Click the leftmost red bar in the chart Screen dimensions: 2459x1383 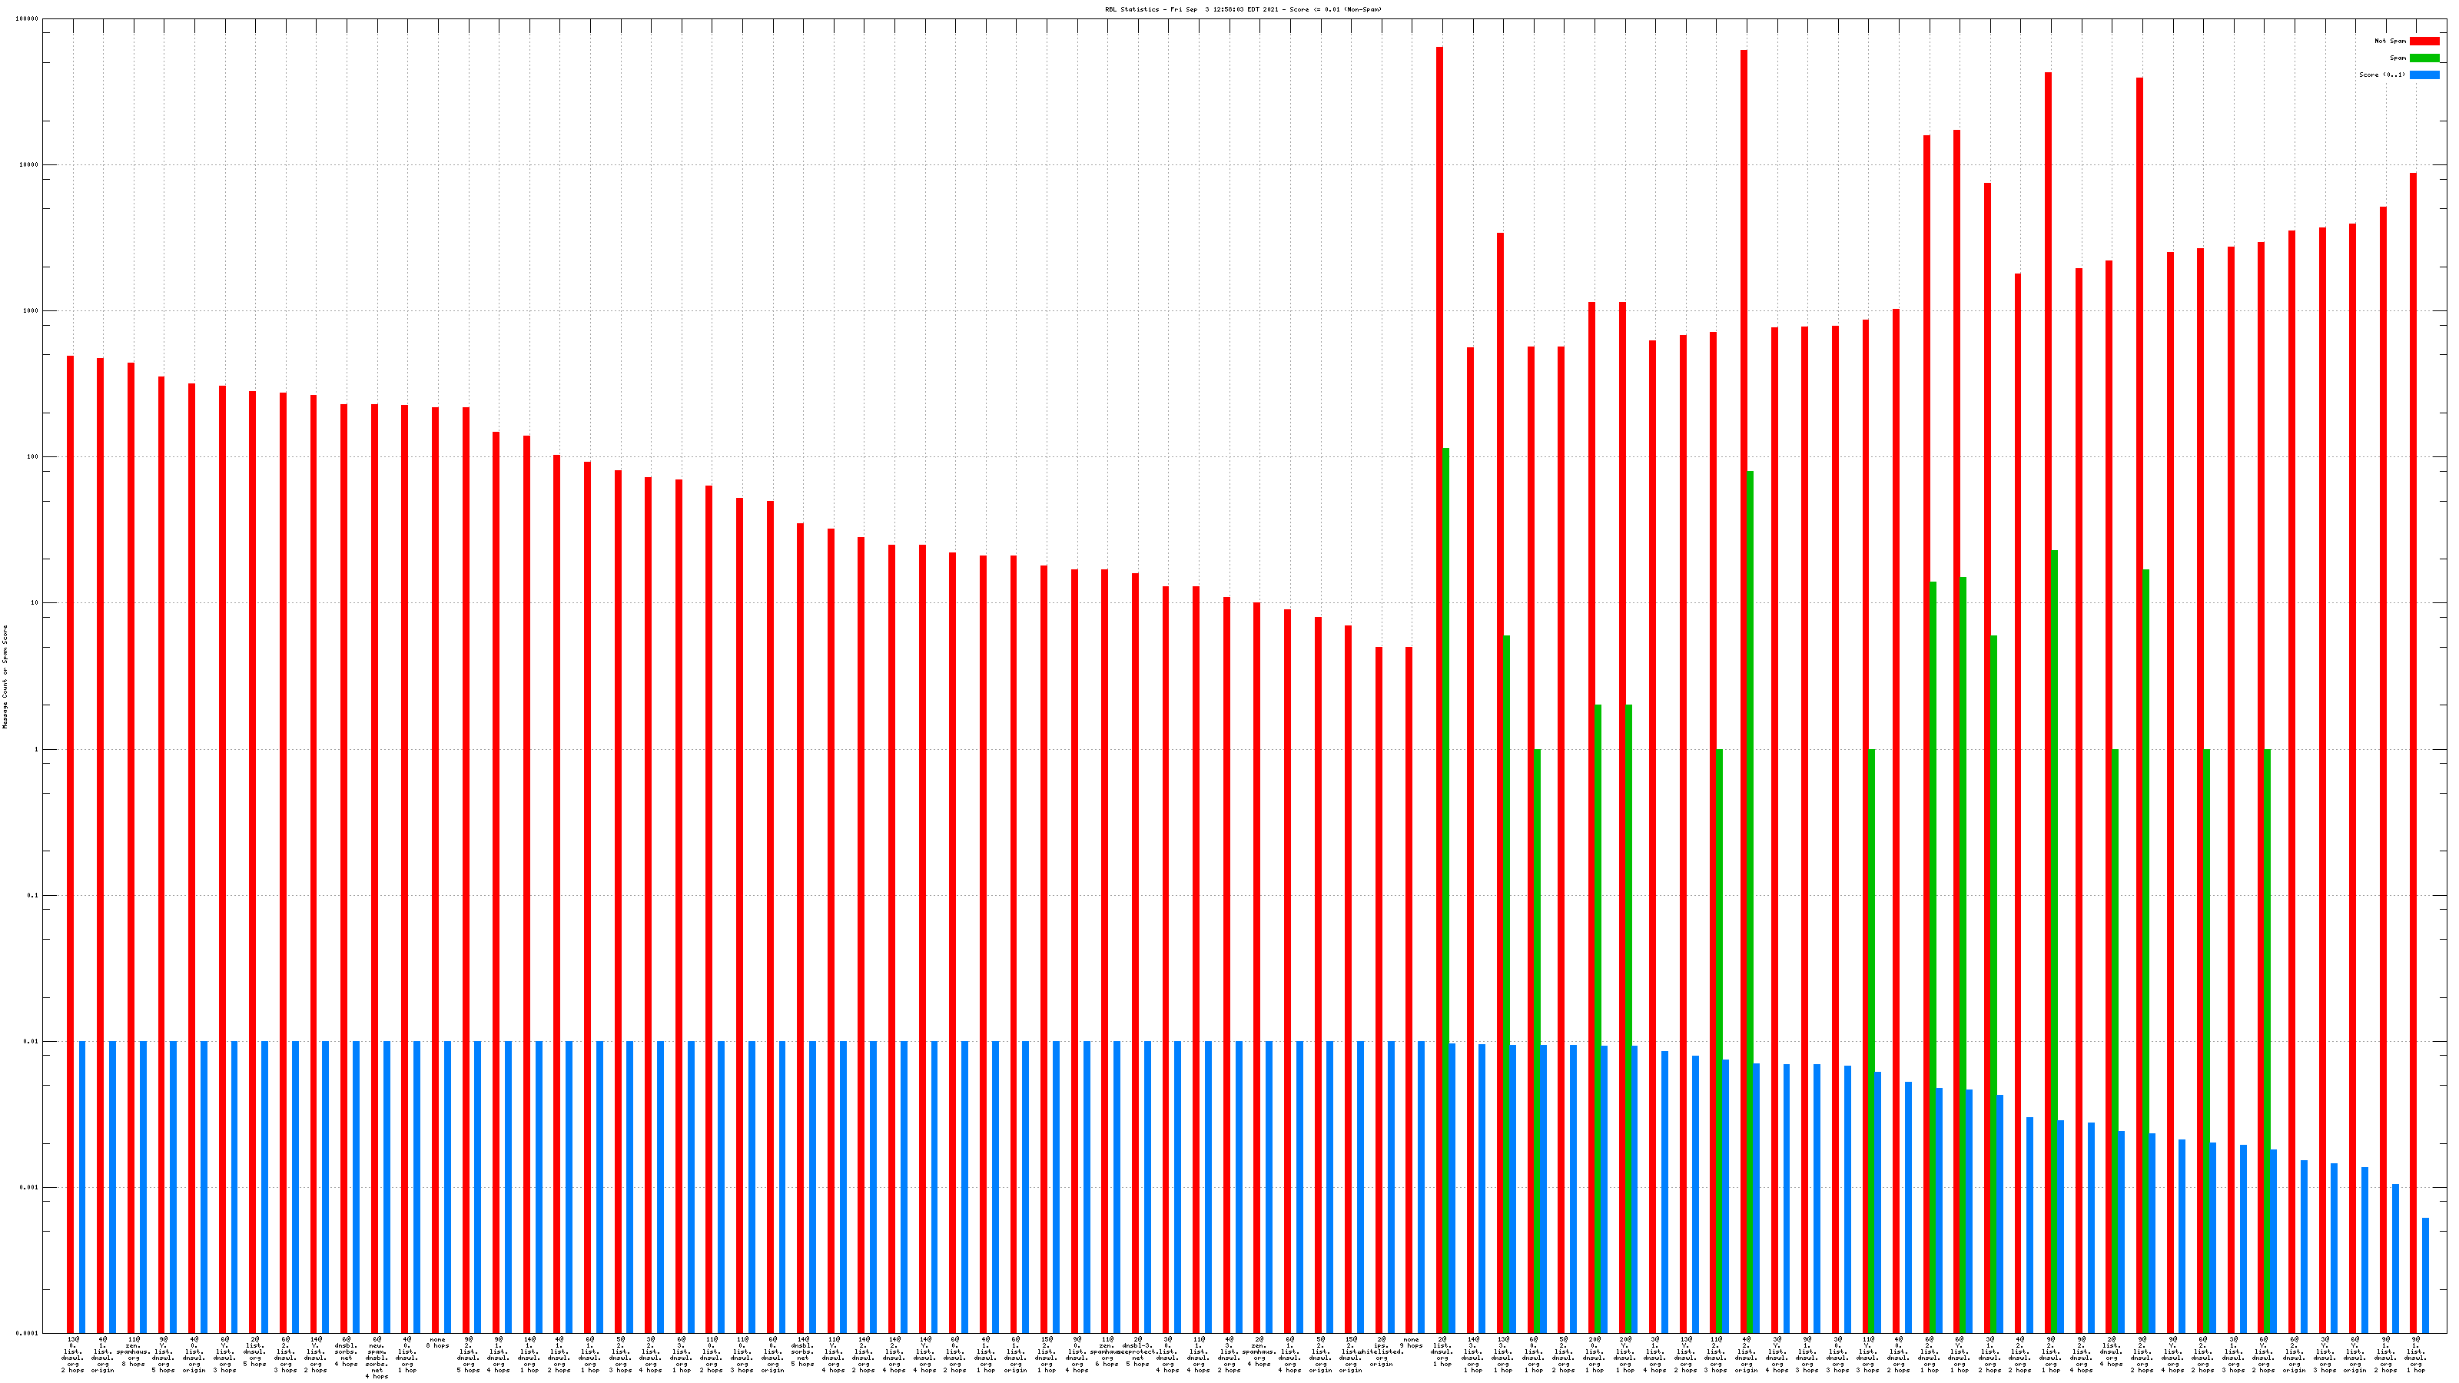[70, 840]
